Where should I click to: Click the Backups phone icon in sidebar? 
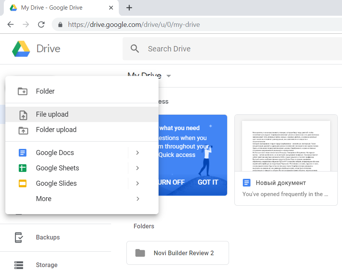pos(19,238)
